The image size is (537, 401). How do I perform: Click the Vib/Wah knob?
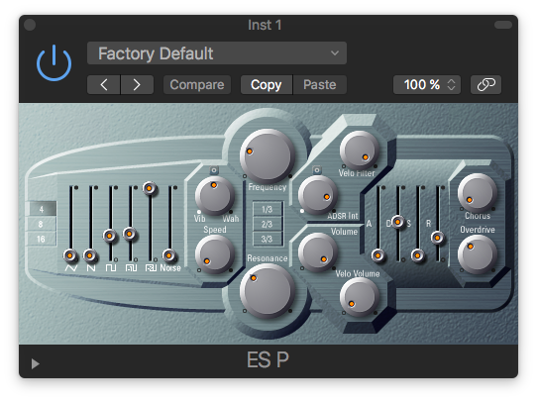[215, 195]
